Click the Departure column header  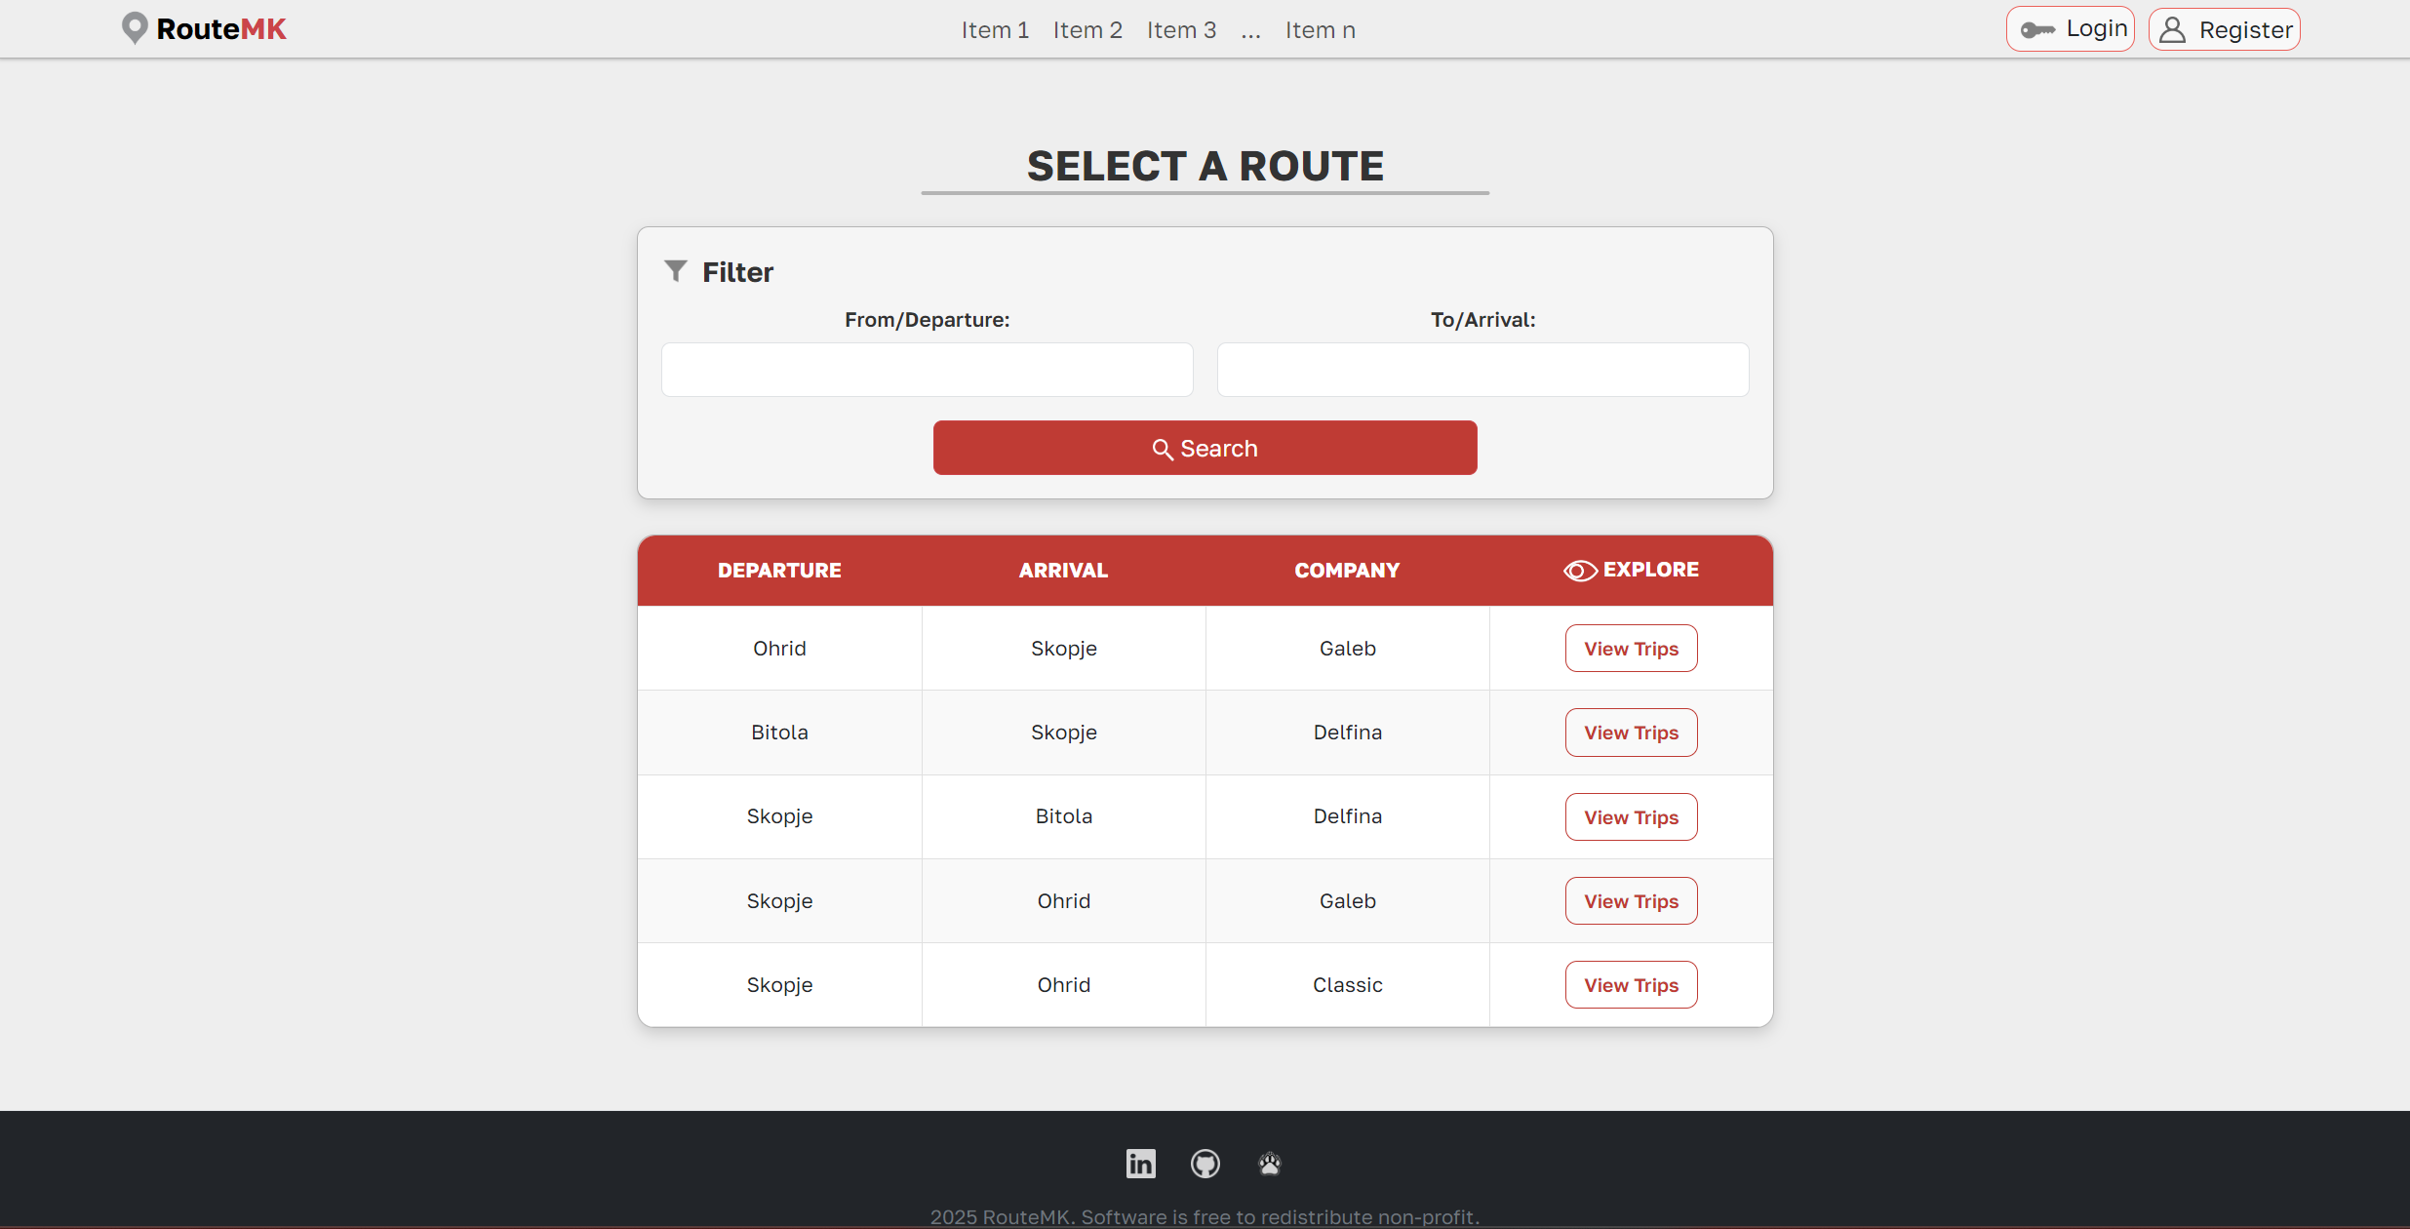click(779, 571)
